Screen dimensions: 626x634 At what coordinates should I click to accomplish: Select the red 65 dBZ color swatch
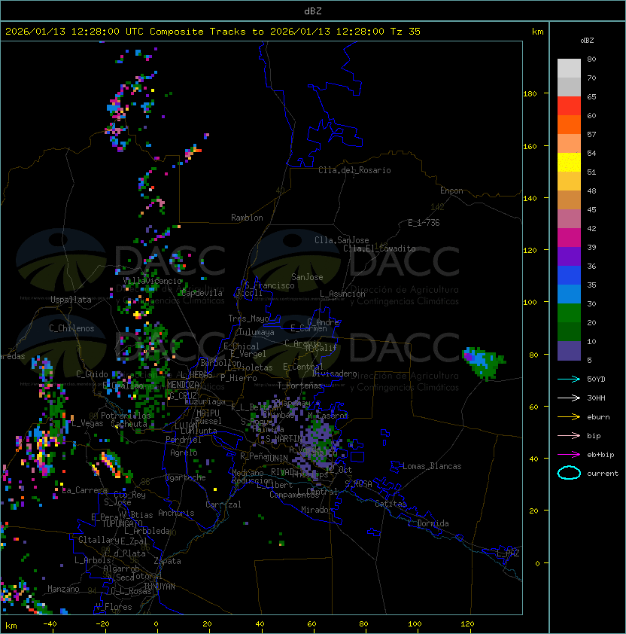(x=569, y=105)
